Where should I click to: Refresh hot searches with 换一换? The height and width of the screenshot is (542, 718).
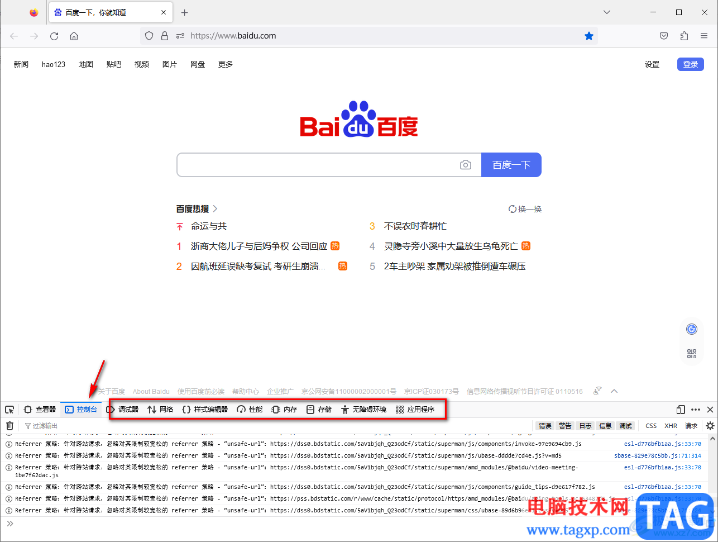coord(525,209)
